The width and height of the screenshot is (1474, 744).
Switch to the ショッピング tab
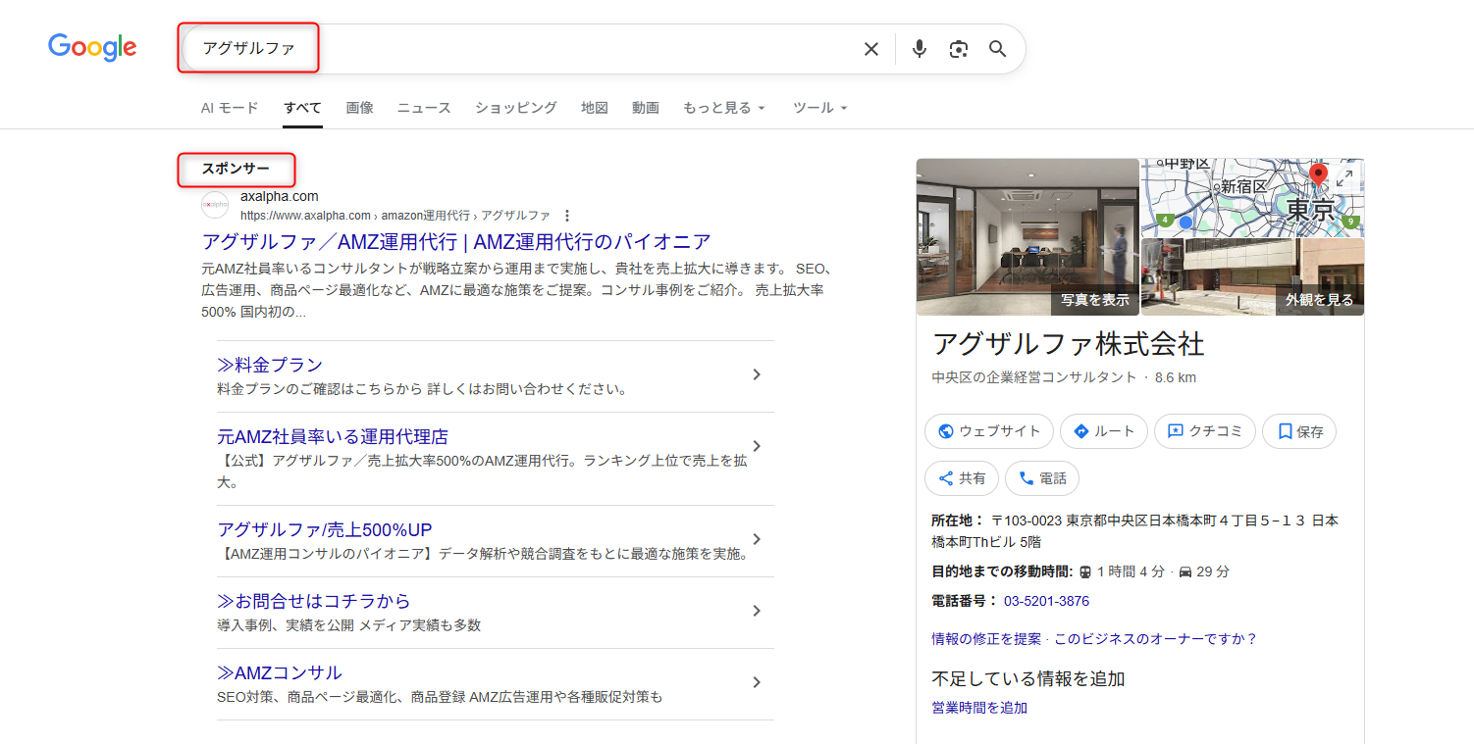(x=516, y=108)
